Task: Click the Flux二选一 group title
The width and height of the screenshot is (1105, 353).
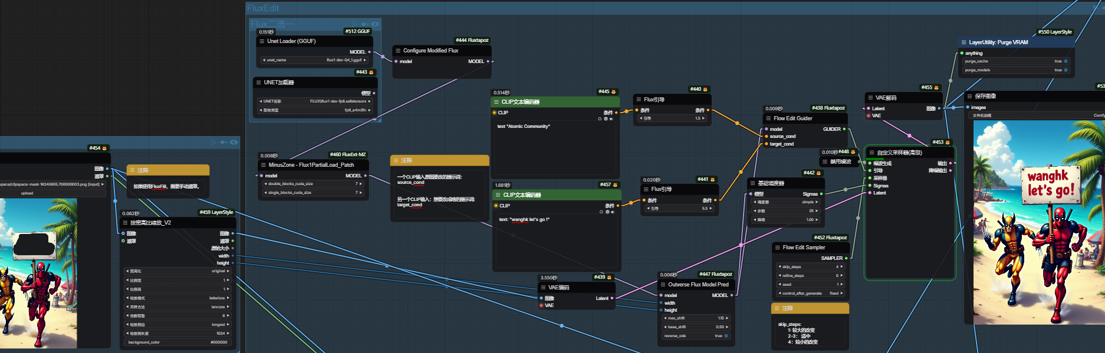Action: point(272,24)
